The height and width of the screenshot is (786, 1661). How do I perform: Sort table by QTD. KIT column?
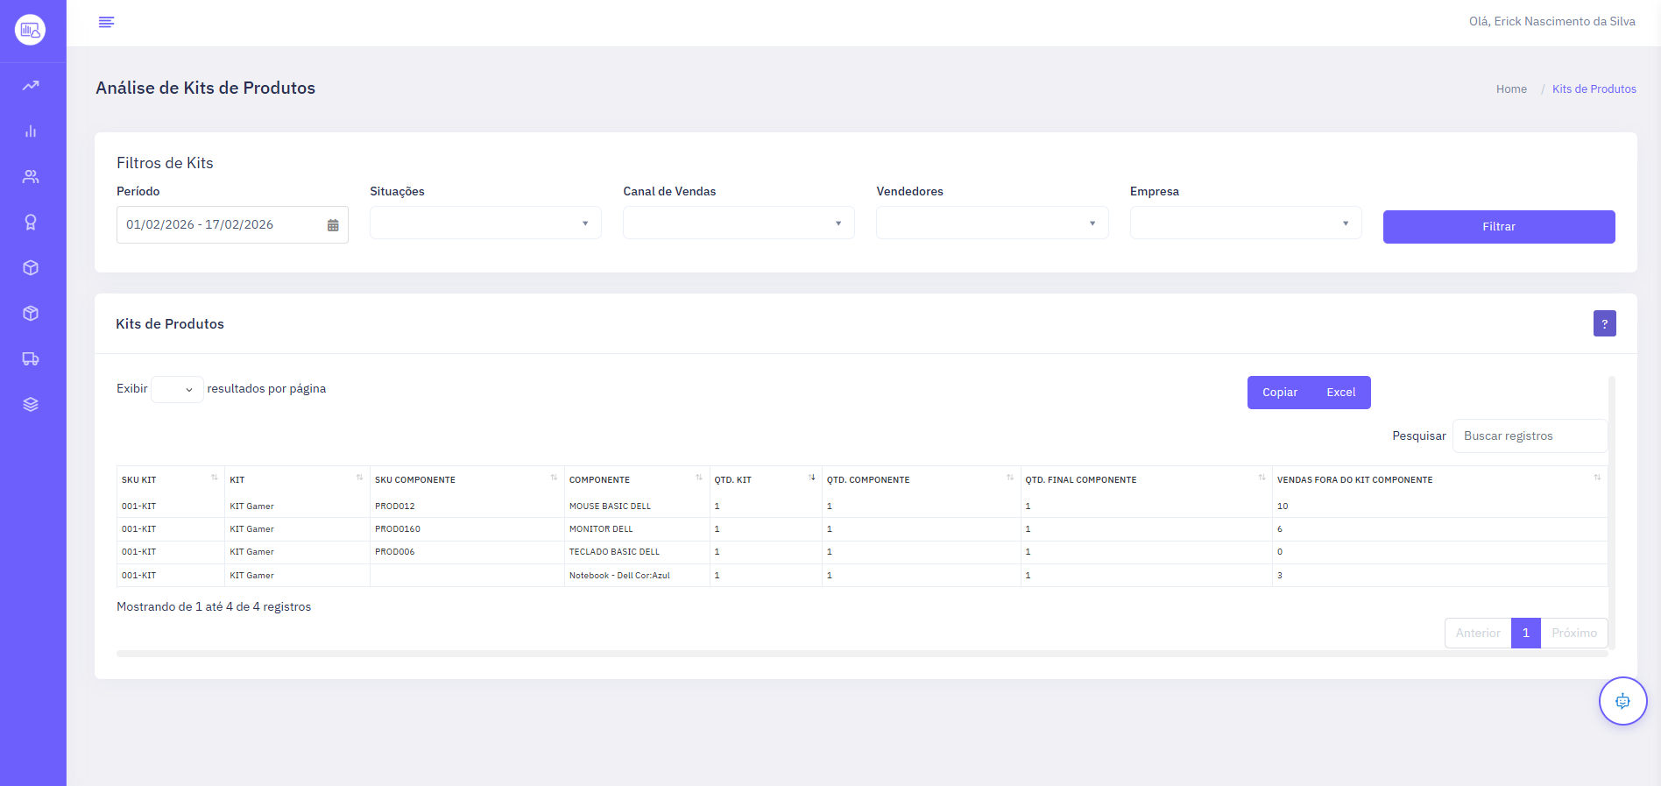pyautogui.click(x=765, y=479)
